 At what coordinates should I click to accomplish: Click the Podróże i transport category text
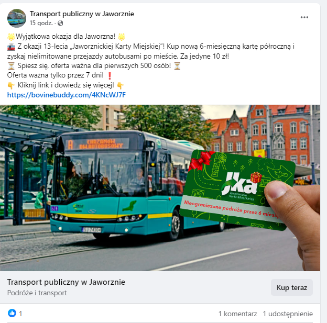click(x=37, y=293)
